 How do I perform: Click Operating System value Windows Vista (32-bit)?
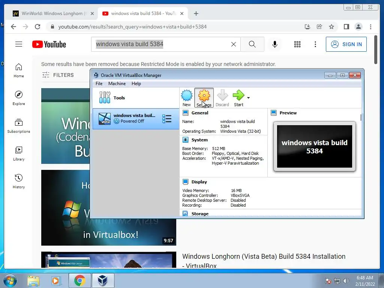(x=240, y=131)
